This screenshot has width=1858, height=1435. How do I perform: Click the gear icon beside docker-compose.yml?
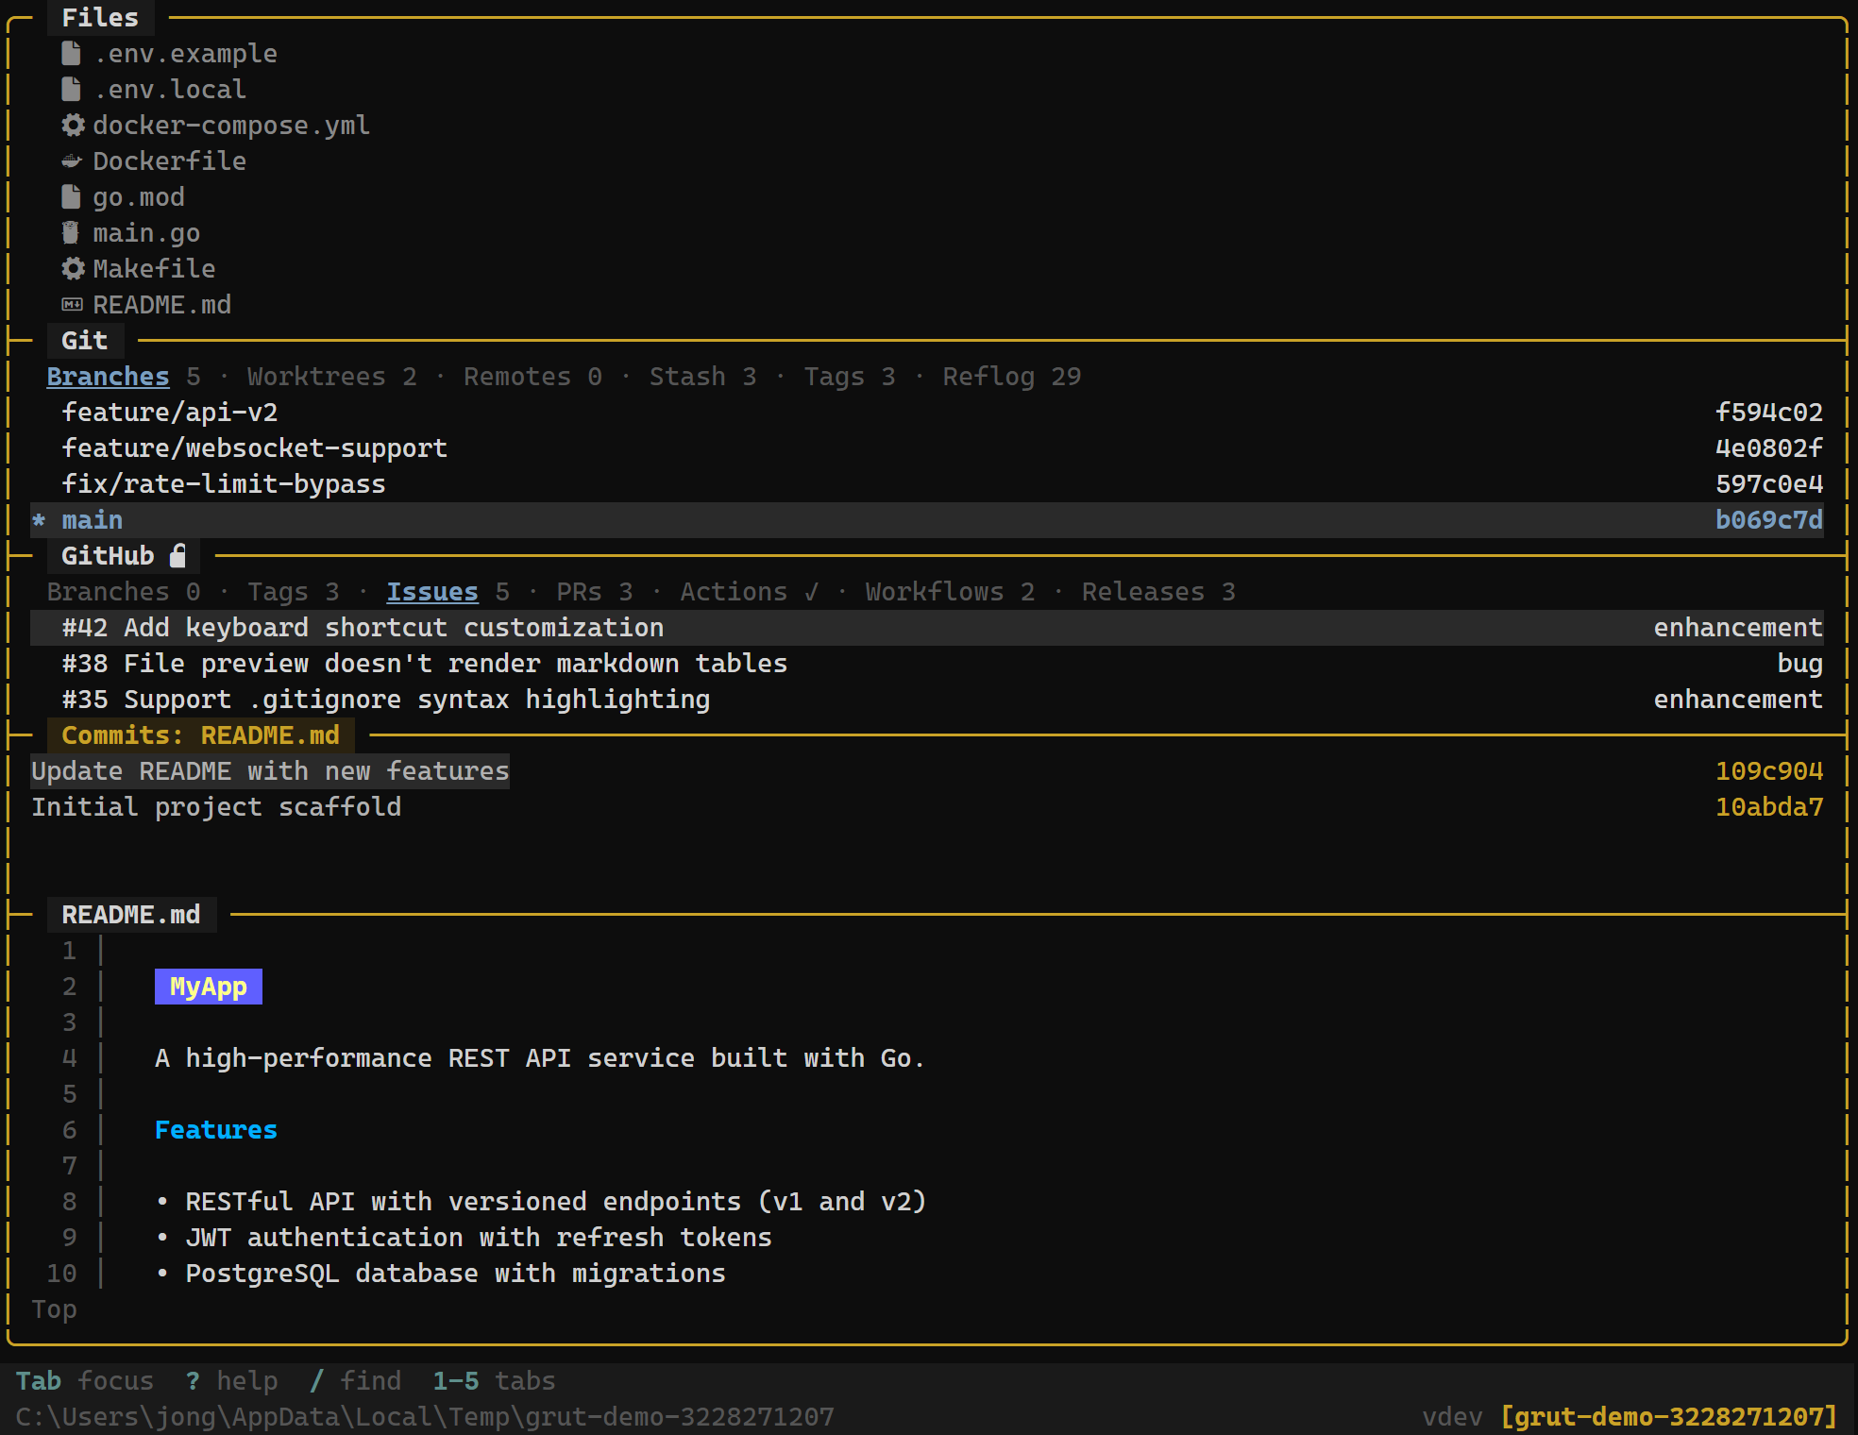click(73, 126)
